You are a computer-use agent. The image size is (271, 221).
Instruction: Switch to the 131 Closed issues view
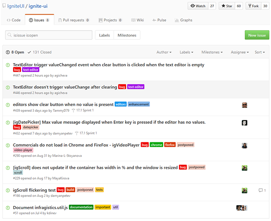[x=39, y=52]
